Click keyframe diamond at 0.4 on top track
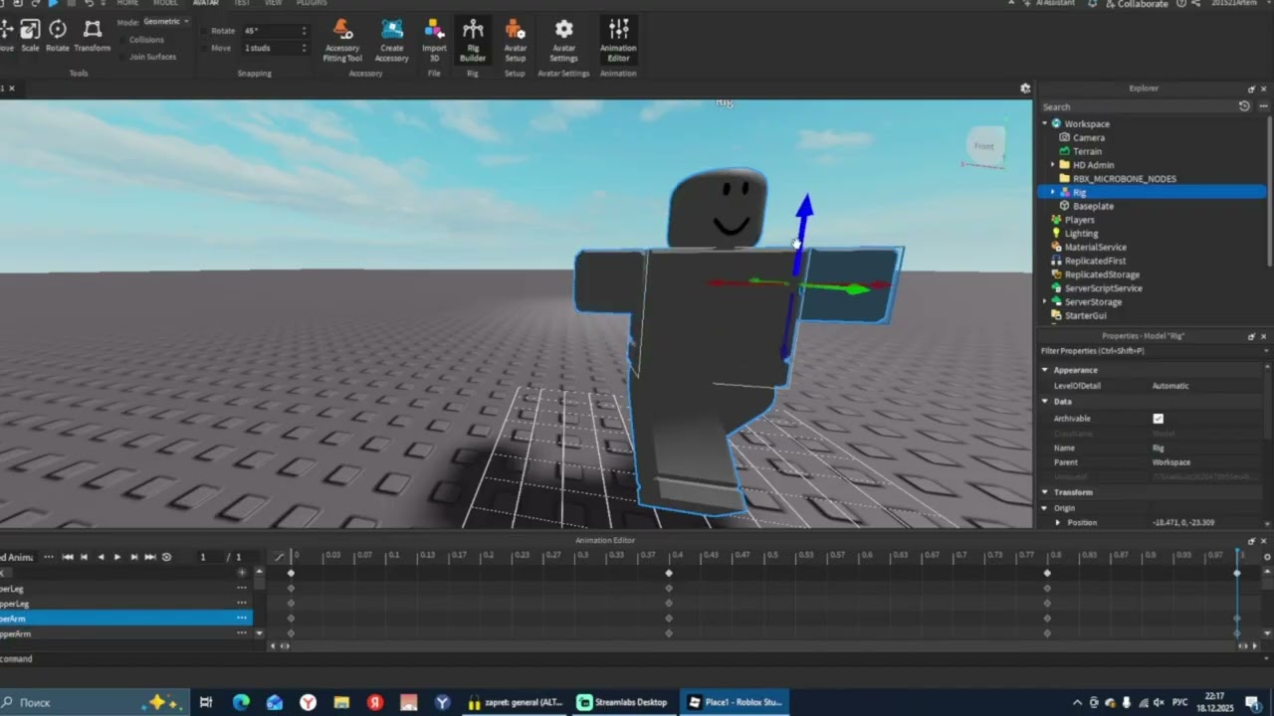1274x716 pixels. pos(669,573)
